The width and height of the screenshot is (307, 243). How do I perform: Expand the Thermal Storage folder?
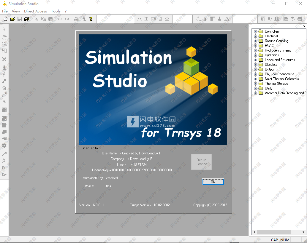[255, 84]
